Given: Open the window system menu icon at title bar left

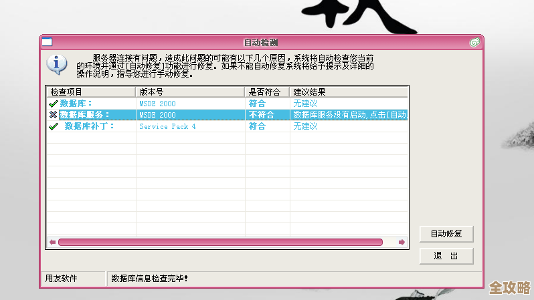Looking at the screenshot, I should tap(48, 42).
